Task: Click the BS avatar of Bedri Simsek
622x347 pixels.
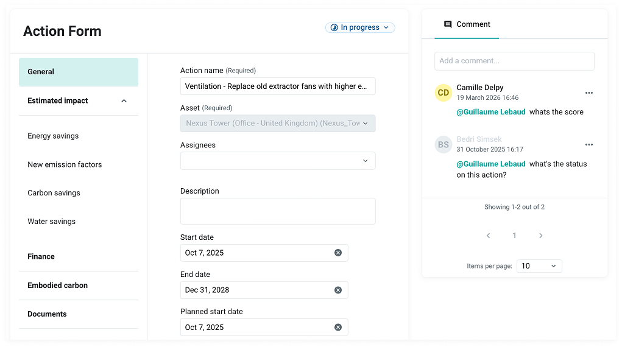Action: [444, 145]
